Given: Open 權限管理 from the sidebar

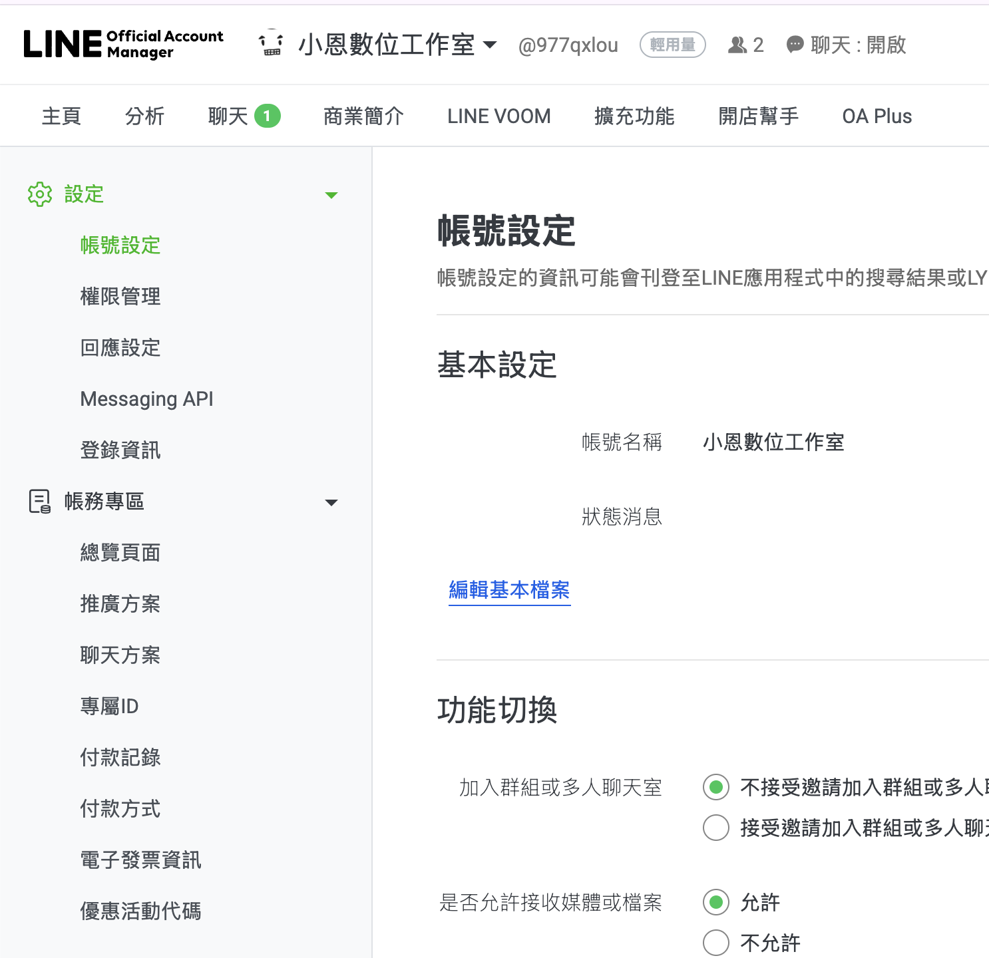Looking at the screenshot, I should pyautogui.click(x=120, y=297).
